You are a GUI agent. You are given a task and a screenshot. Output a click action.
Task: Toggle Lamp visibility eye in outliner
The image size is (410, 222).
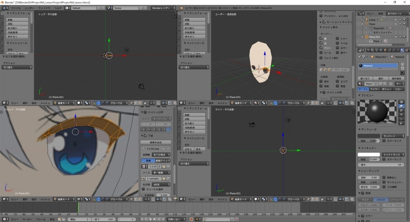click(x=396, y=20)
